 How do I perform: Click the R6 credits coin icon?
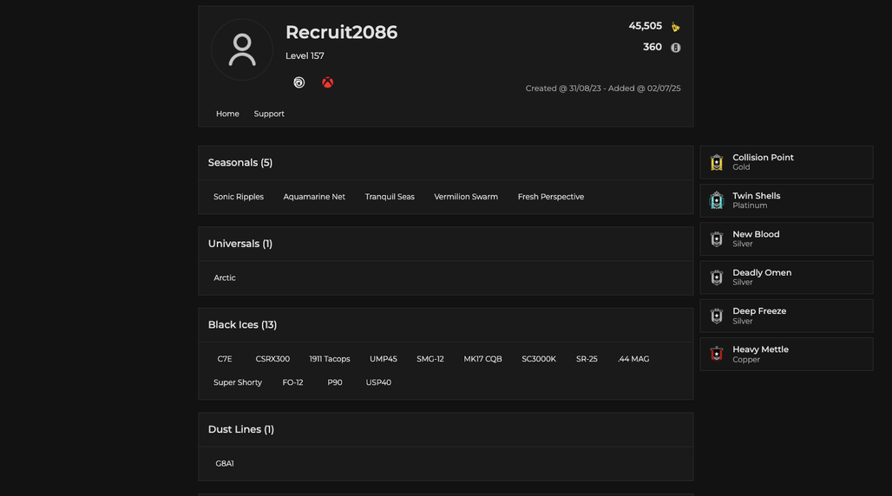[x=675, y=48]
